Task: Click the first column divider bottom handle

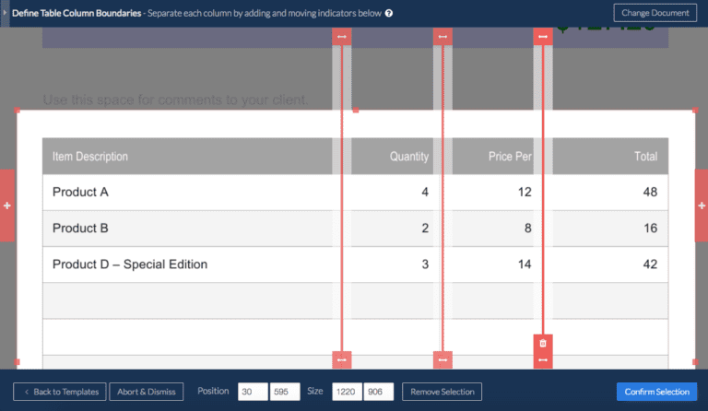Action: pyautogui.click(x=342, y=359)
